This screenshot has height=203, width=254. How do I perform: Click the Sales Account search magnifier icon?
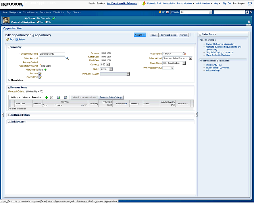coord(67,58)
